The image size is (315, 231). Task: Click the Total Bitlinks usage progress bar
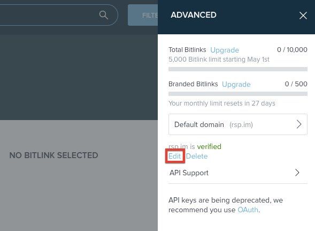[x=238, y=69]
